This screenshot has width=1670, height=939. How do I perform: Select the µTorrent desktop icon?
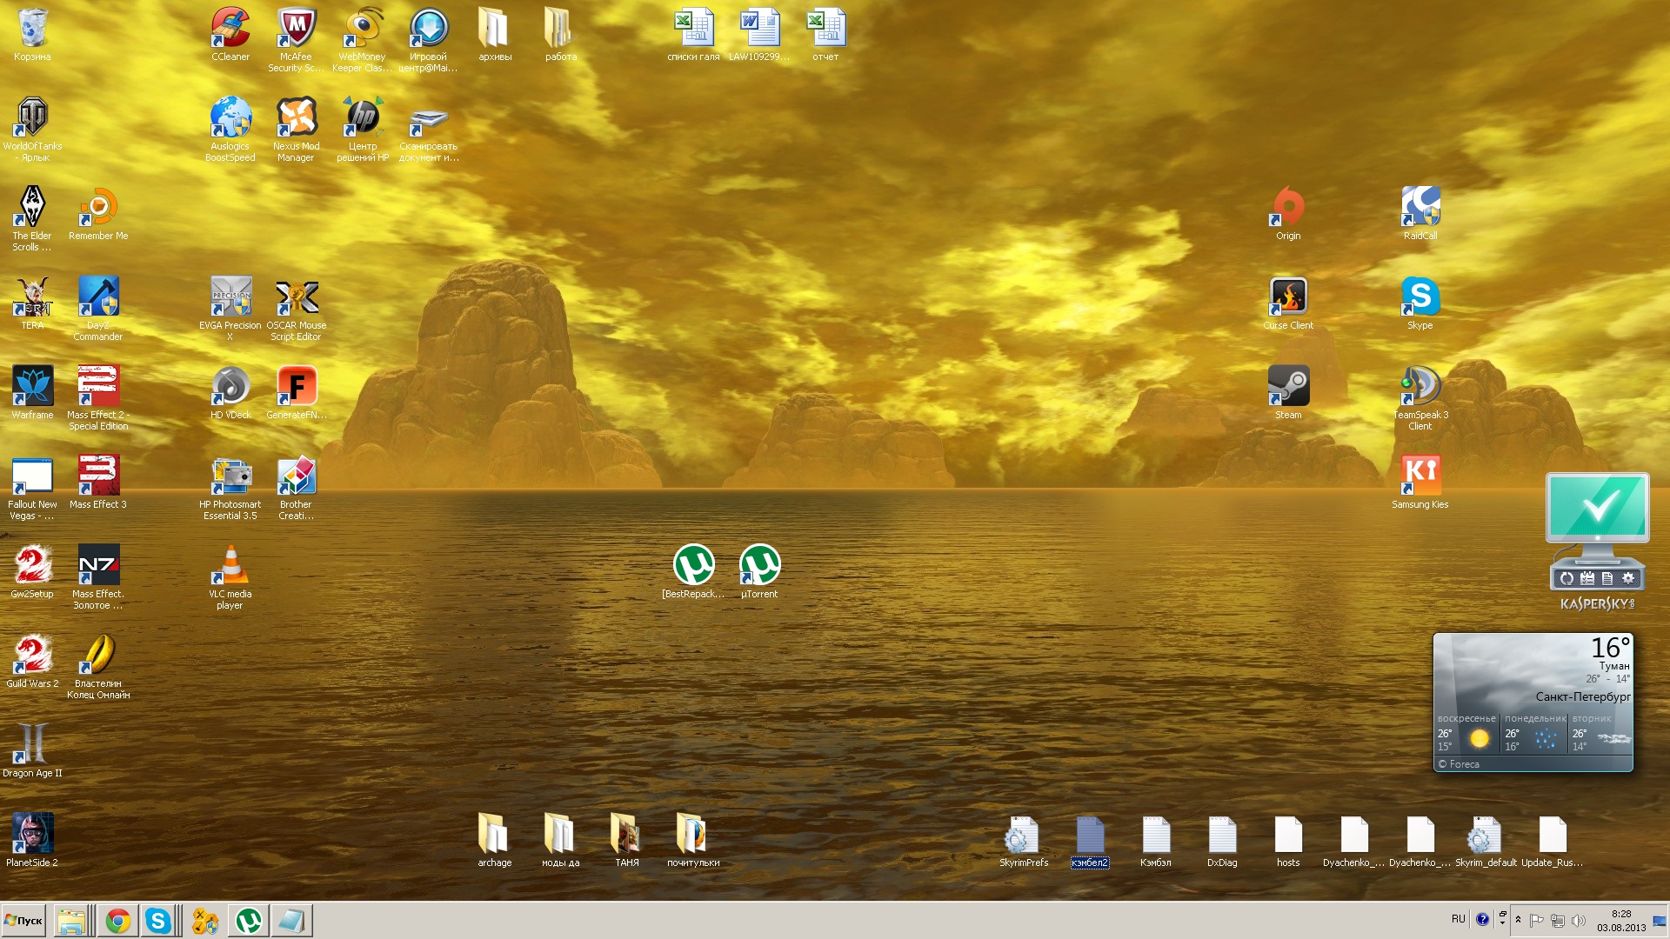click(759, 566)
